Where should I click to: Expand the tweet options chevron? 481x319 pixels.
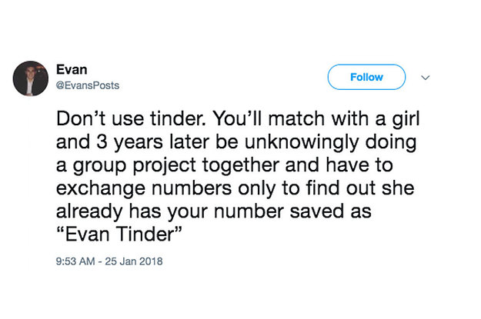coord(425,78)
